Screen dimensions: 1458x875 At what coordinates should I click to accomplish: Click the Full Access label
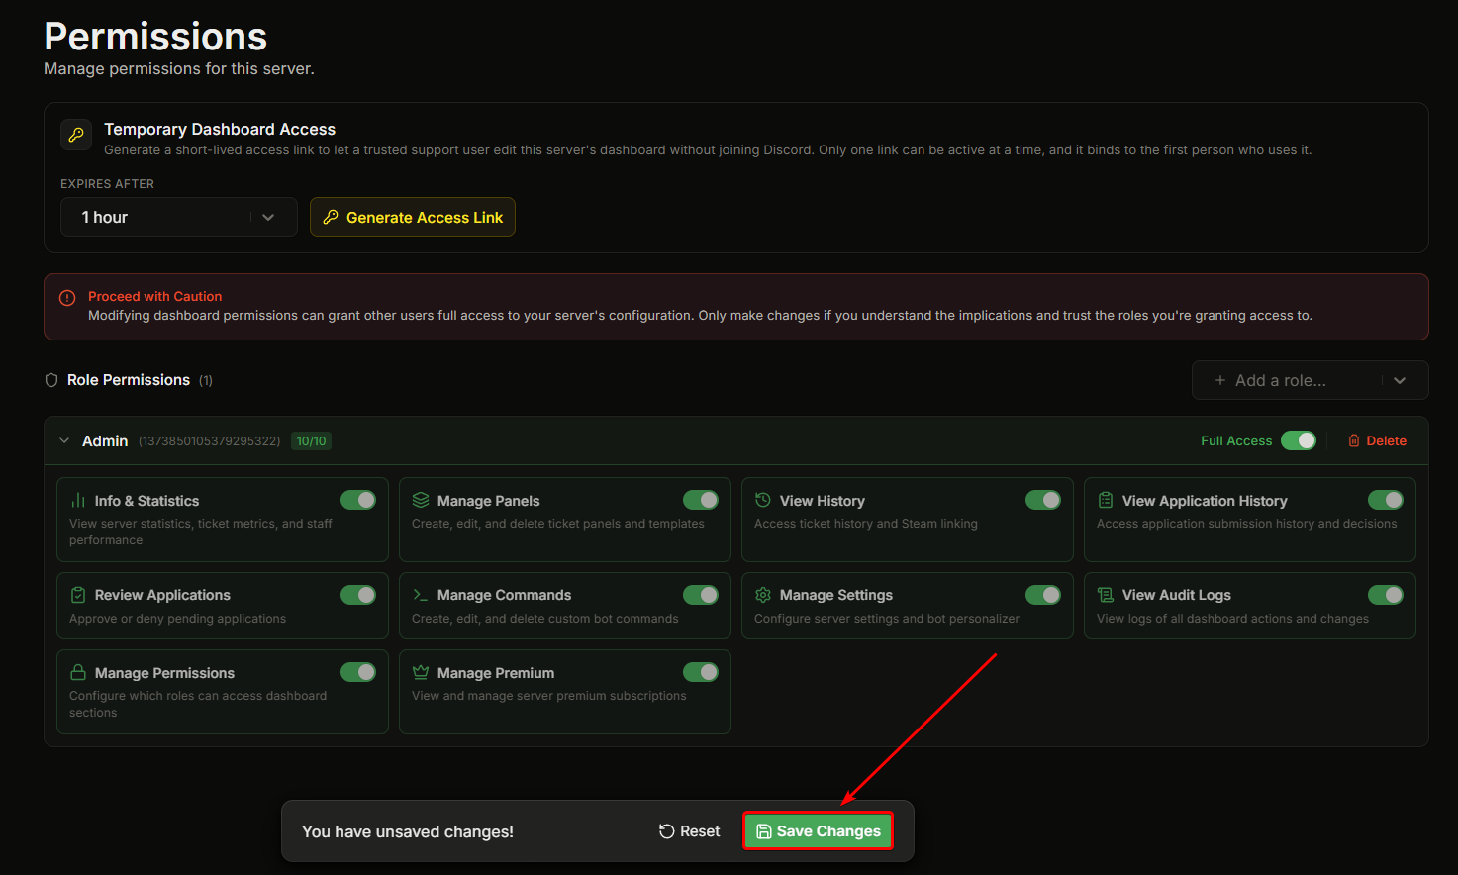[x=1236, y=440]
